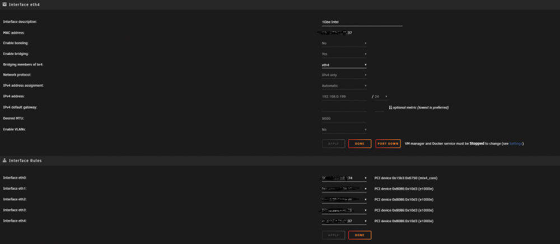Click the IPv4 address field 192.168.0.199
Screen dimensions: 560x244
coord(344,97)
